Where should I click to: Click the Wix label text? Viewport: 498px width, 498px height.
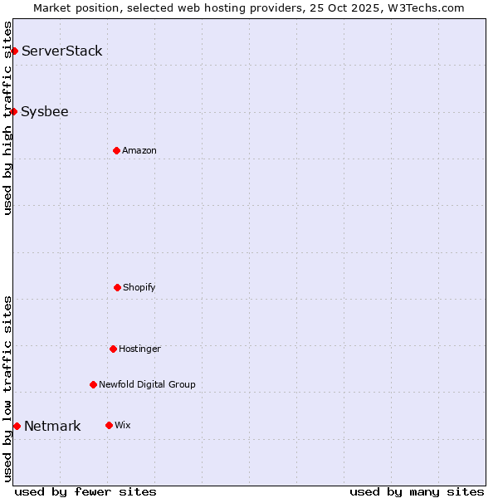[123, 426]
